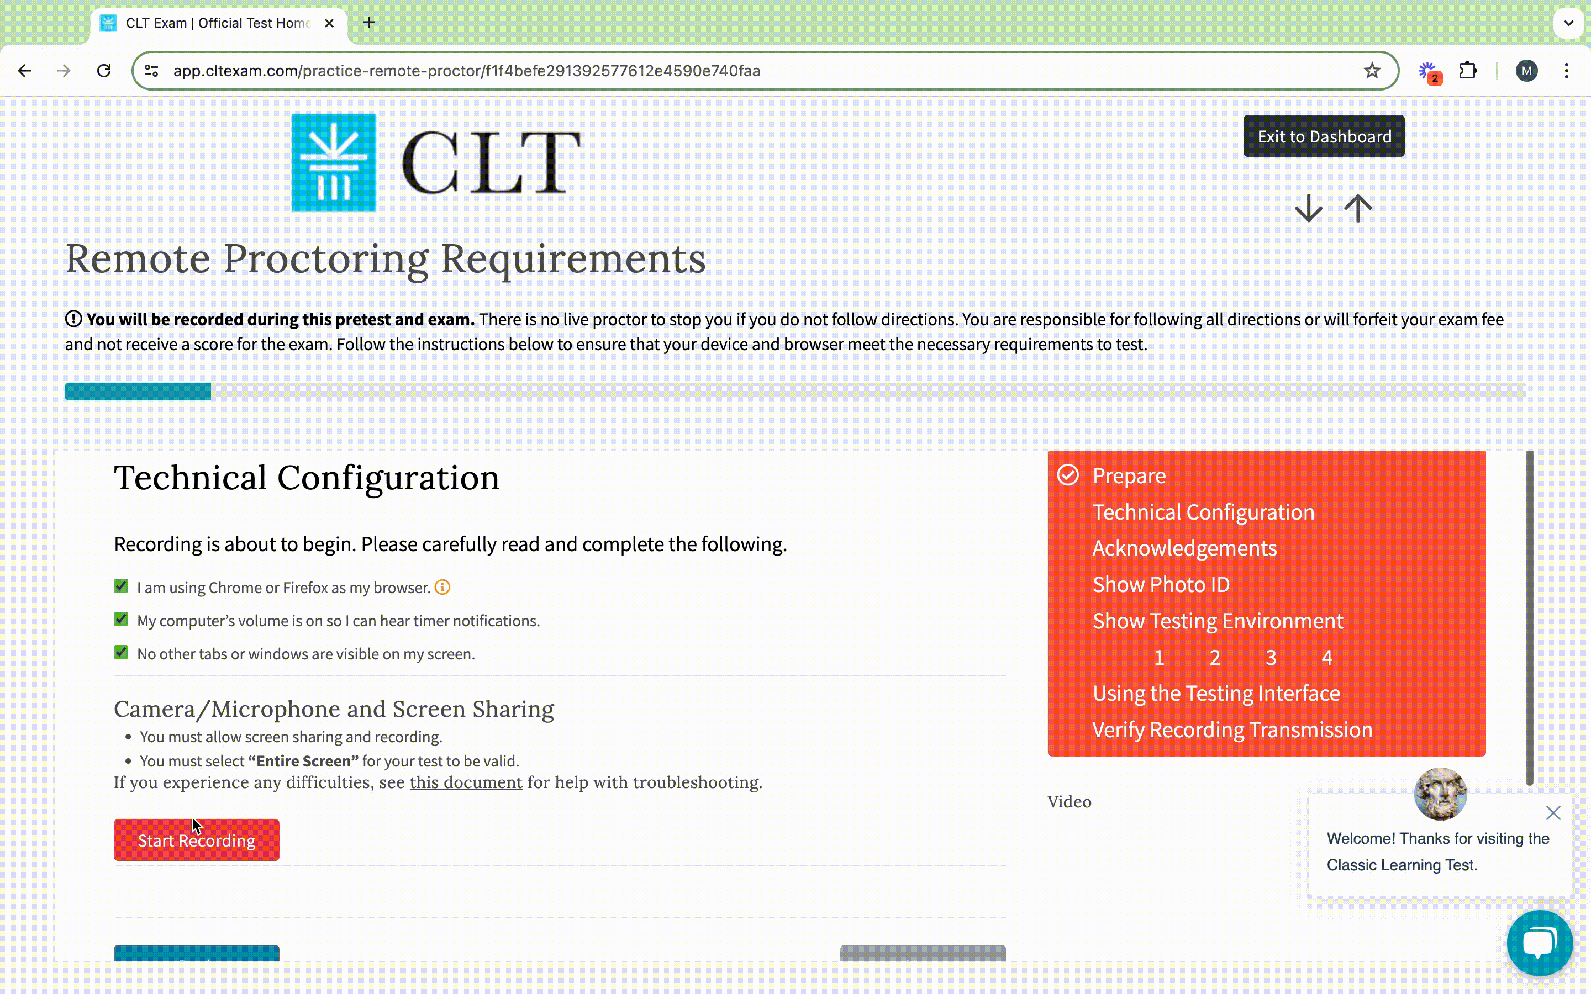Drag the progress indicator bar

tap(138, 392)
